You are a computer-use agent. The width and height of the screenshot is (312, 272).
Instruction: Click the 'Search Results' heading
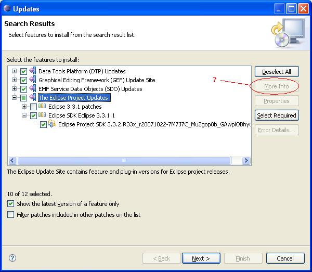click(30, 23)
